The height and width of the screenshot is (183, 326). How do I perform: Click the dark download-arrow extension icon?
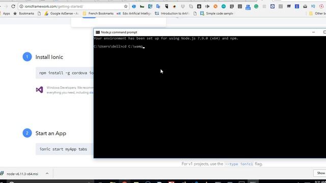[199, 7]
